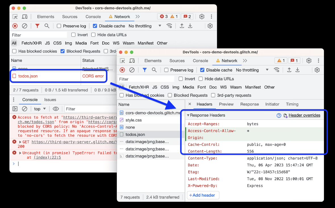This screenshot has height=208, width=335.
Task: Uncheck Blocked Requests in back window
Action: (x=63, y=51)
